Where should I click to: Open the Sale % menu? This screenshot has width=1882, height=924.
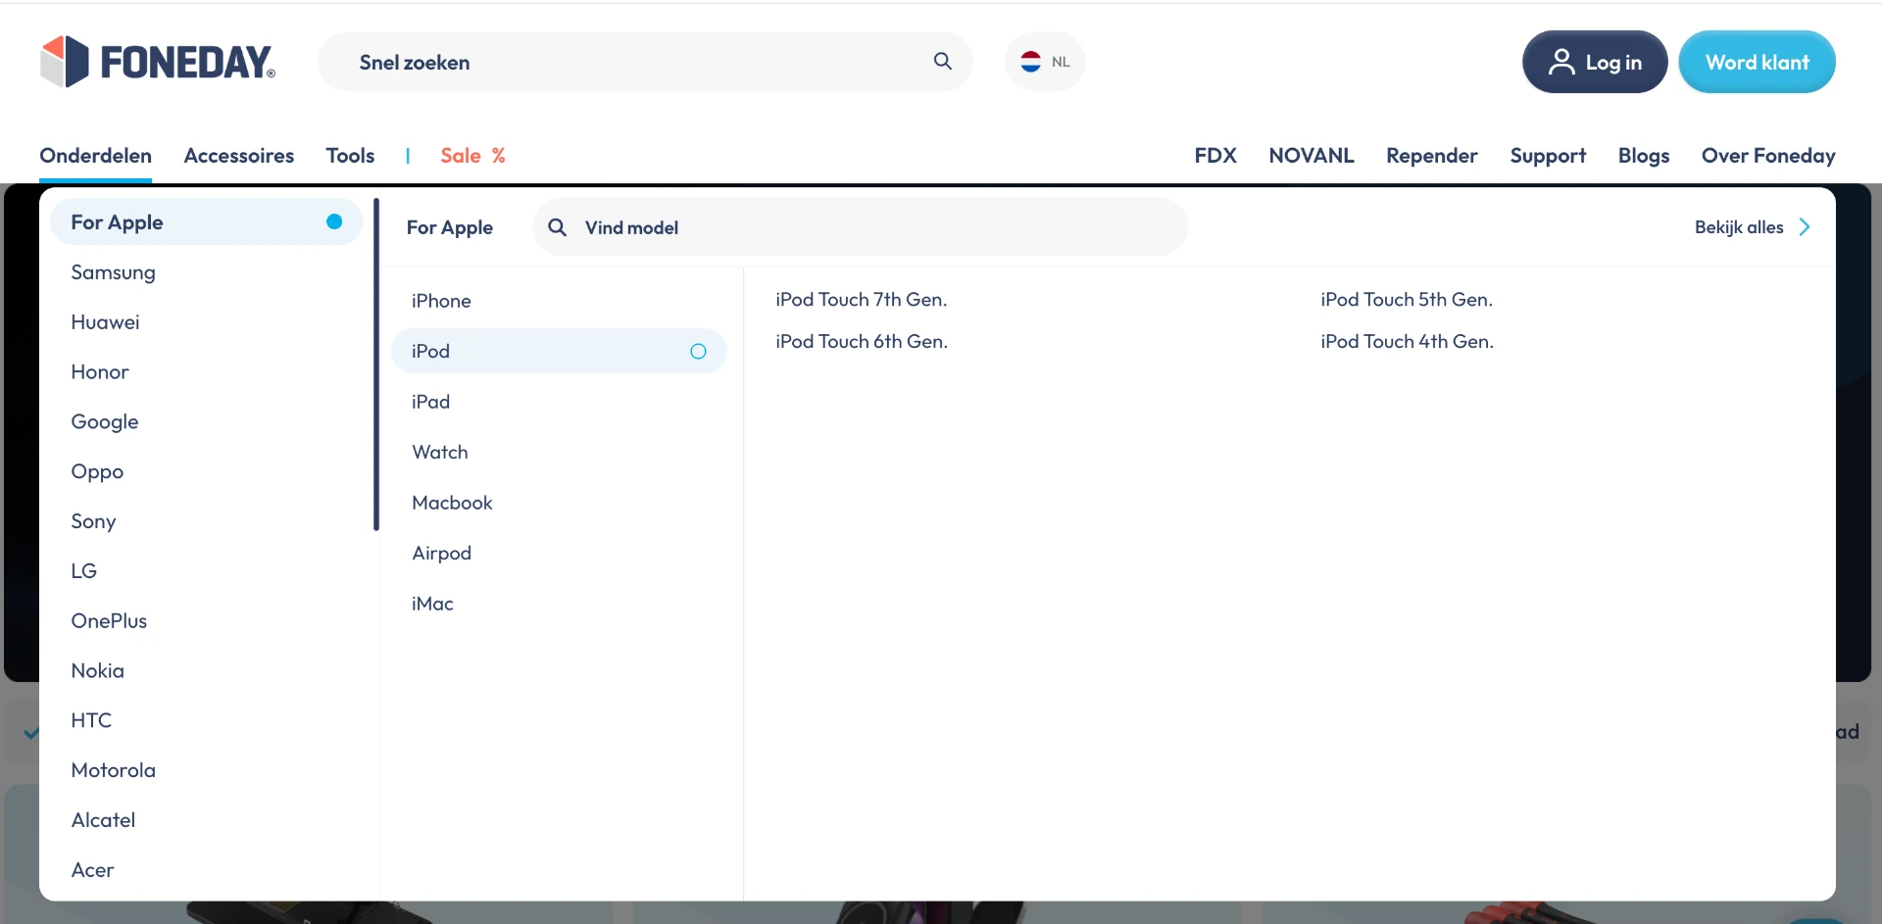click(472, 156)
